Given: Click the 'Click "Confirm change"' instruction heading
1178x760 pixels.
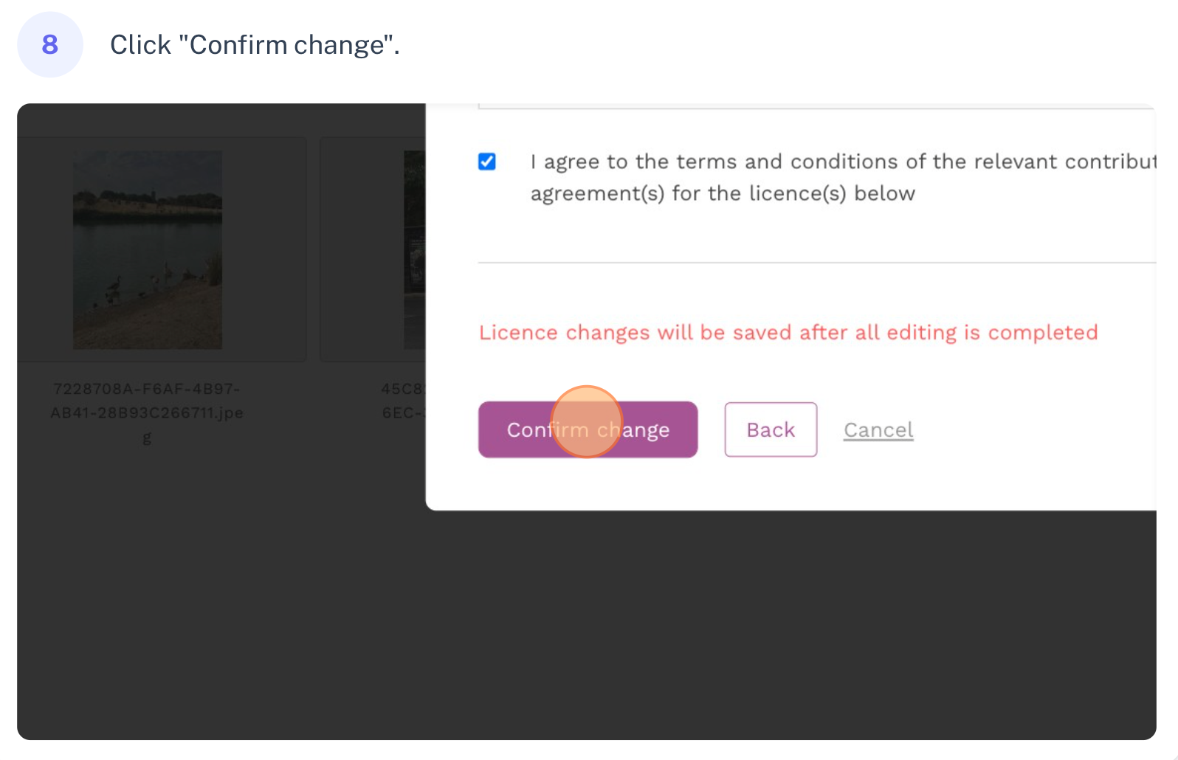Looking at the screenshot, I should coord(255,45).
